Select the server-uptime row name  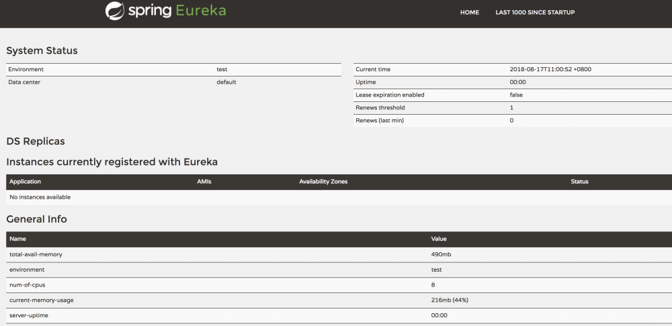pos(28,316)
